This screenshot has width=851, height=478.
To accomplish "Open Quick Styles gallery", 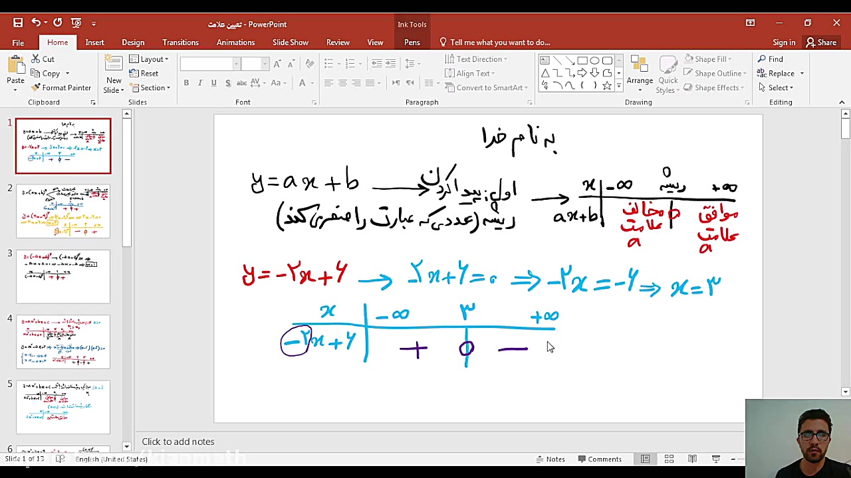I will 668,74.
